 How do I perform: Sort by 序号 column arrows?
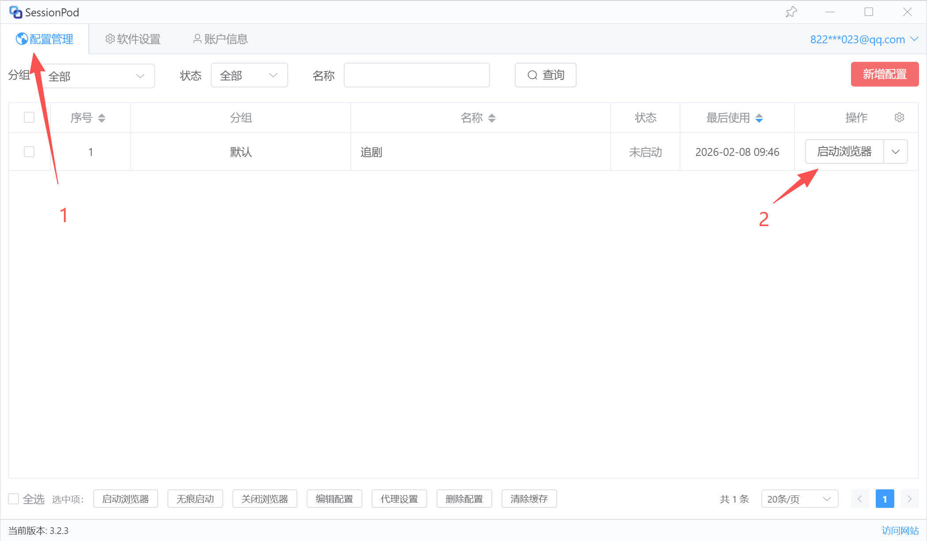(x=102, y=118)
